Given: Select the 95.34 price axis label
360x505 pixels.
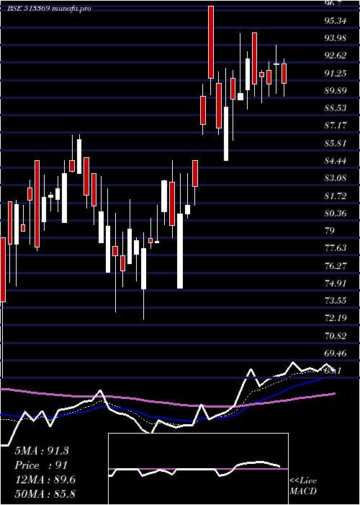Looking at the screenshot, I should (336, 21).
